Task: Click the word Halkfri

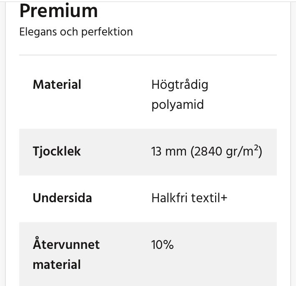Action: coord(170,198)
